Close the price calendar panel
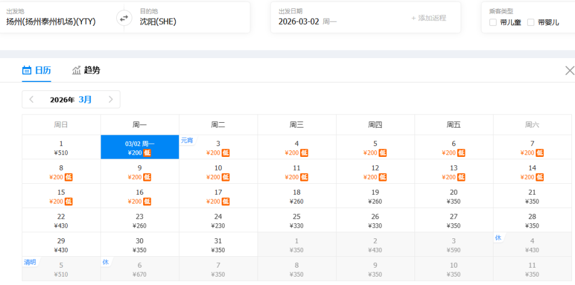 [x=570, y=71]
